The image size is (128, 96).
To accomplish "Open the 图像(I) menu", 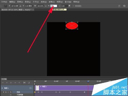I will coord(20,2).
